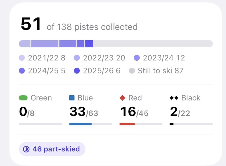This screenshot has width=226, height=166.
Task: Click the Black category label
Action: (191, 98)
